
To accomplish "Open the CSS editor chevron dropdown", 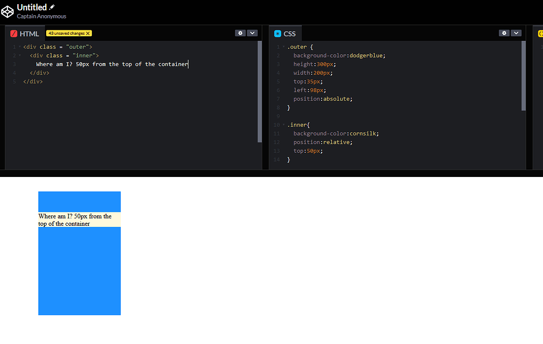I will pos(516,33).
